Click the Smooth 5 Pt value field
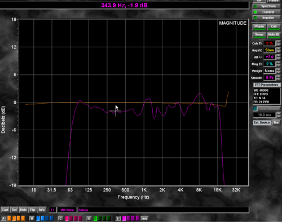Image resolution: width=282 pixels, height=222 pixels. coord(270,78)
